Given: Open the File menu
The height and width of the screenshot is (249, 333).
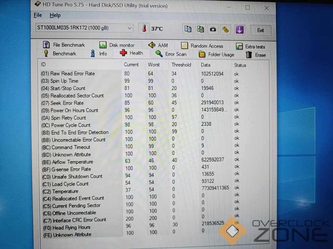Looking at the screenshot, I should [37, 15].
